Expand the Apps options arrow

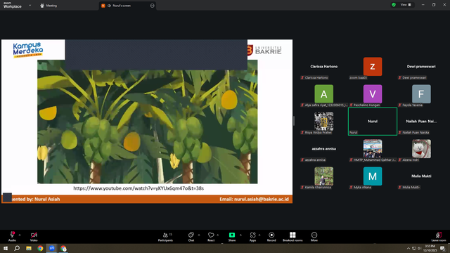(x=259, y=235)
